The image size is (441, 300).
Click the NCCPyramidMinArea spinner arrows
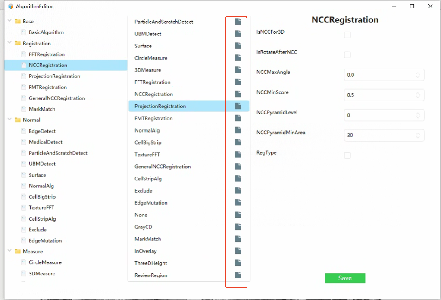click(418, 135)
